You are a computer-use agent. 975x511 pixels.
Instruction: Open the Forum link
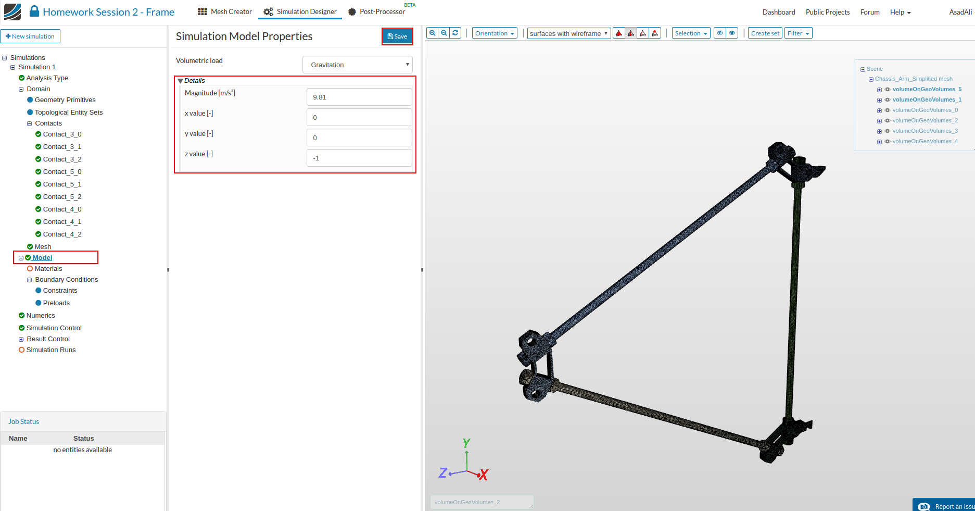click(x=870, y=12)
